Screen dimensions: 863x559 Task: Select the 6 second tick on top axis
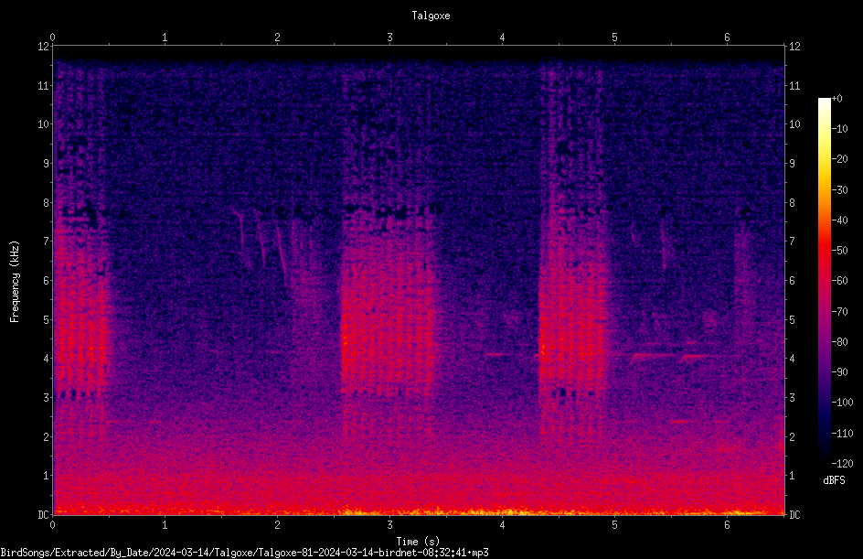727,38
